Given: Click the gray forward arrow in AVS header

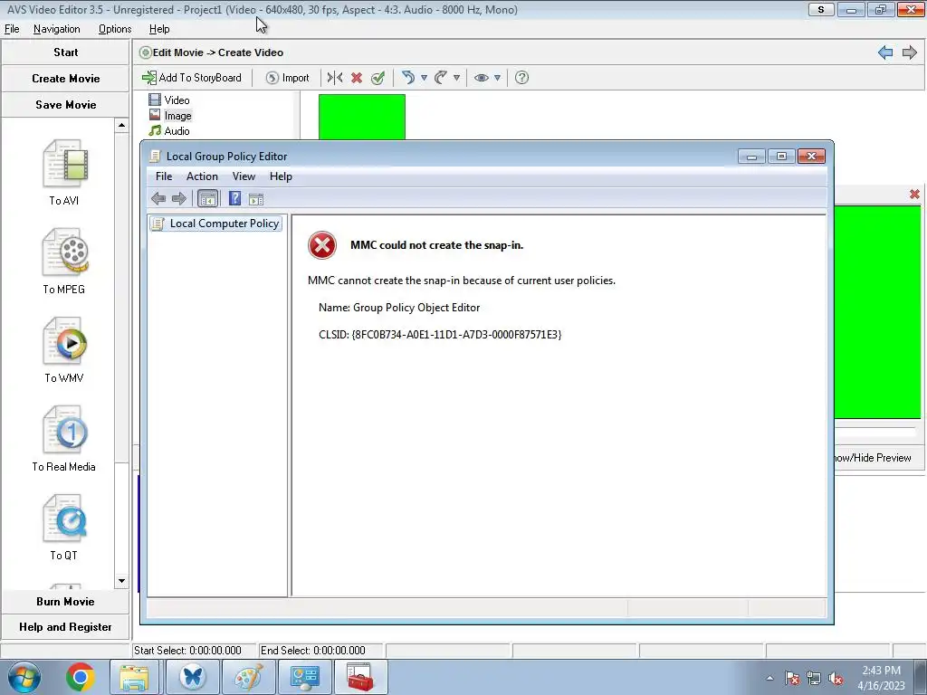Looking at the screenshot, I should point(909,52).
